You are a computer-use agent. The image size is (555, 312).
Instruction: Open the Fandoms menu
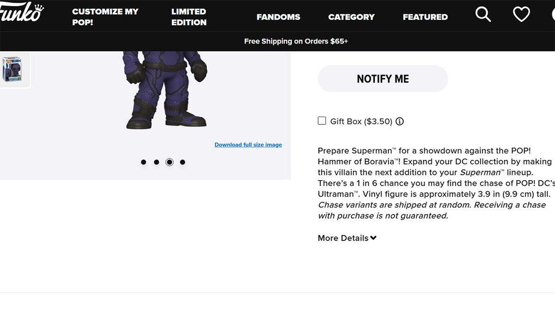pyautogui.click(x=278, y=17)
